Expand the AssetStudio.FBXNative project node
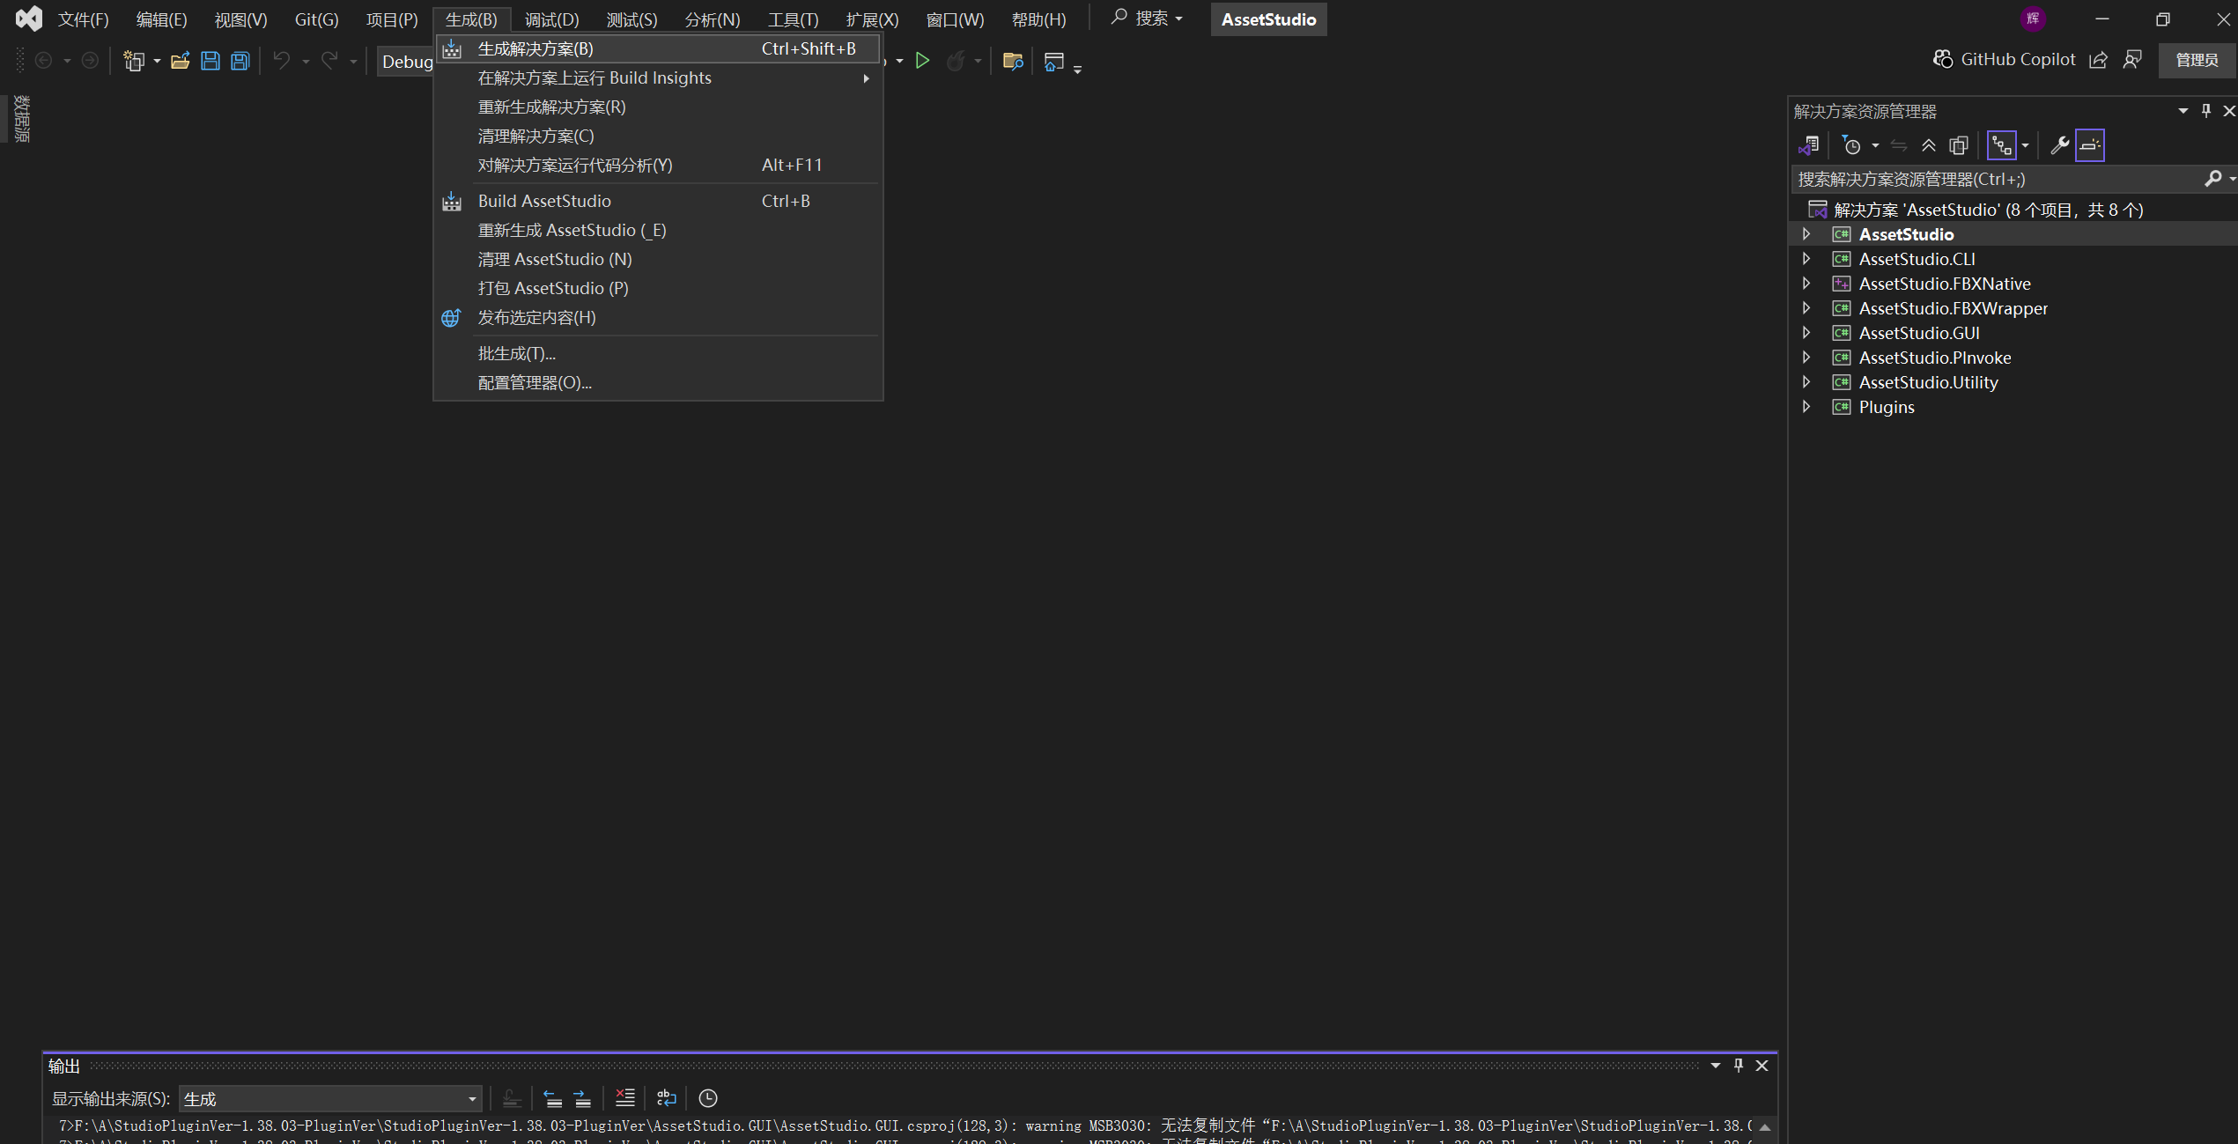The height and width of the screenshot is (1144, 2238). click(1806, 284)
